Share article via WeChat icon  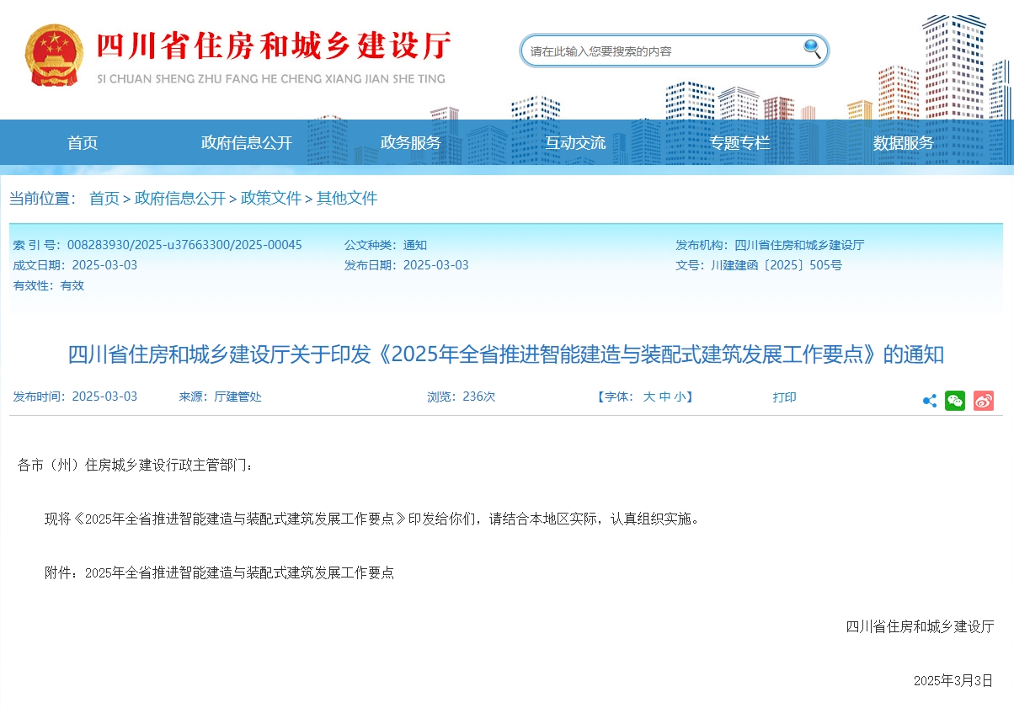coord(955,401)
